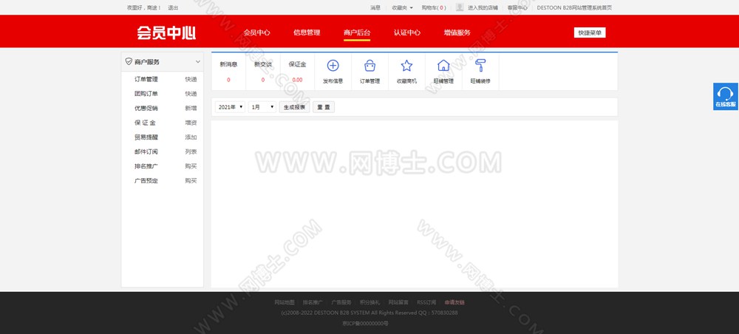The width and height of the screenshot is (739, 334).
Task: Open the 网站留言 footer link
Action: (398, 302)
